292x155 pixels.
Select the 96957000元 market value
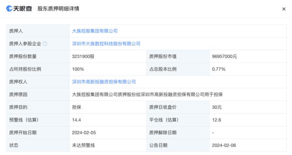click(x=224, y=56)
